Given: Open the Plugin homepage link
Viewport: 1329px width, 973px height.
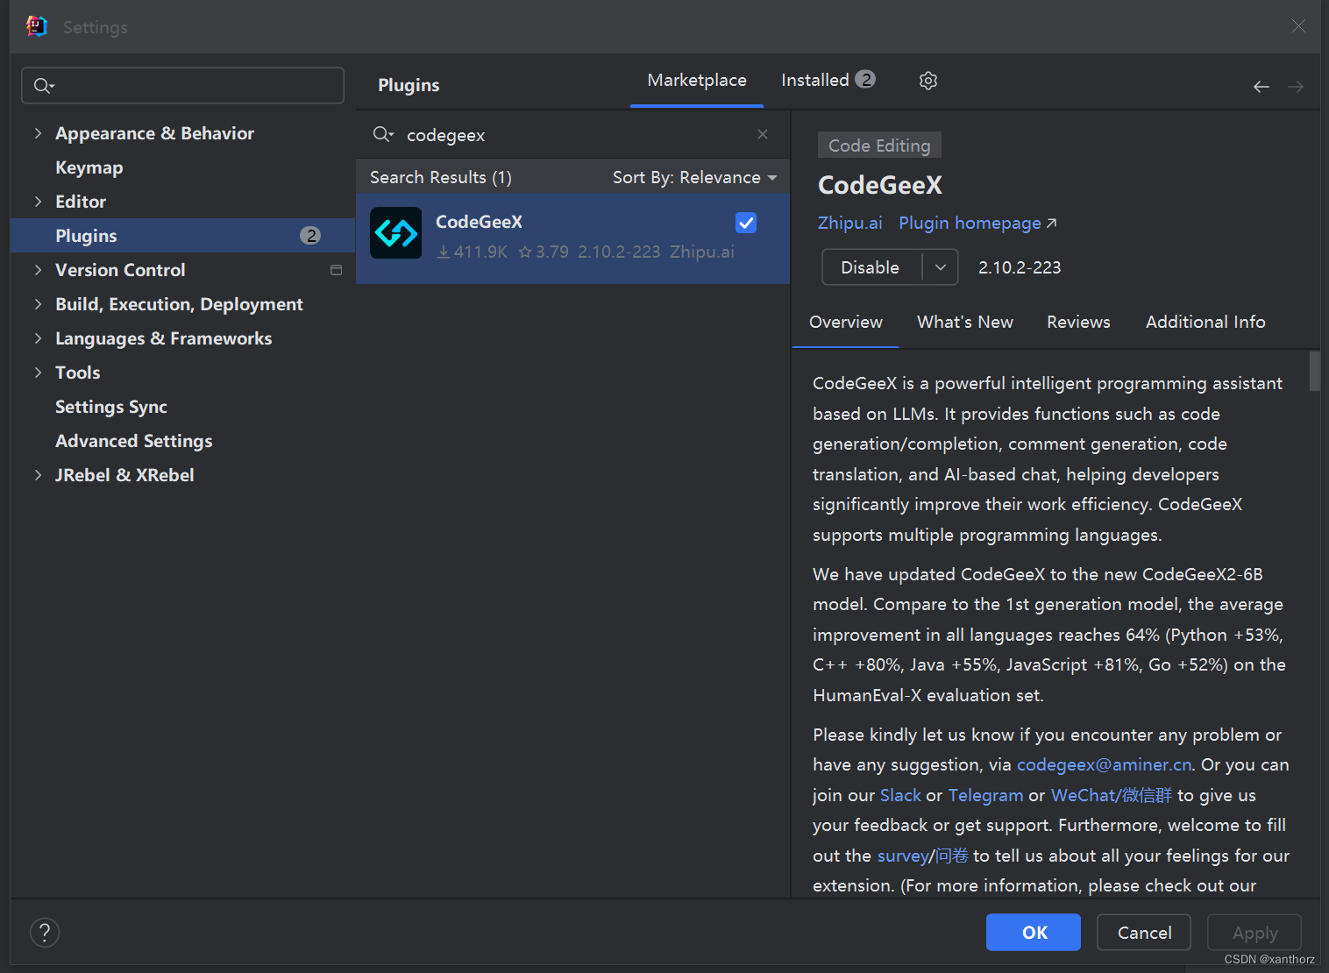Looking at the screenshot, I should click(977, 223).
